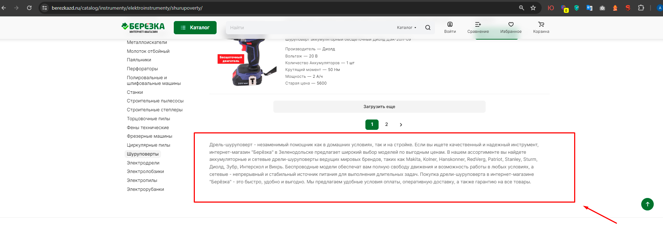The height and width of the screenshot is (239, 663).
Task: Open Сравнение comparison icon
Action: pyautogui.click(x=478, y=27)
